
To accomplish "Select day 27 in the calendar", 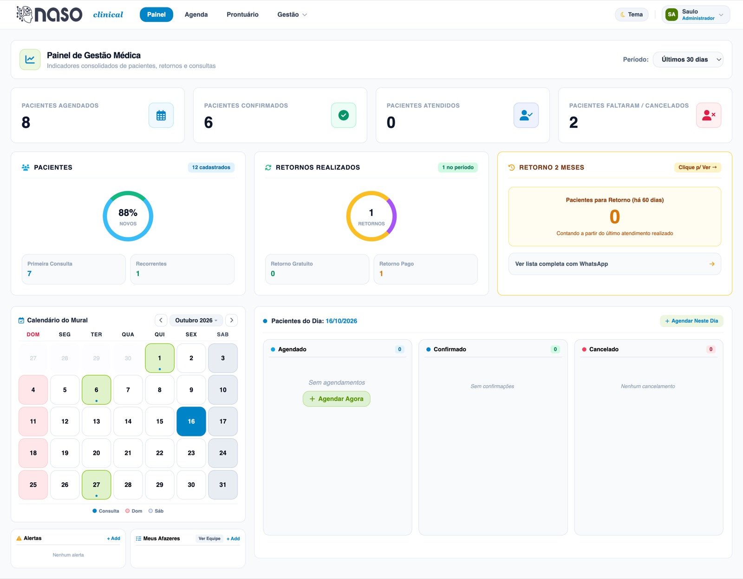I will [96, 485].
